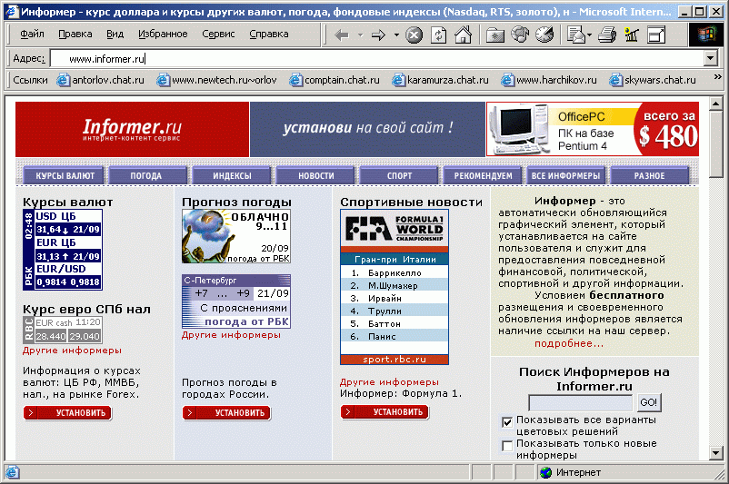This screenshot has height=484, width=729.
Task: Click the GO! search button
Action: tap(648, 402)
